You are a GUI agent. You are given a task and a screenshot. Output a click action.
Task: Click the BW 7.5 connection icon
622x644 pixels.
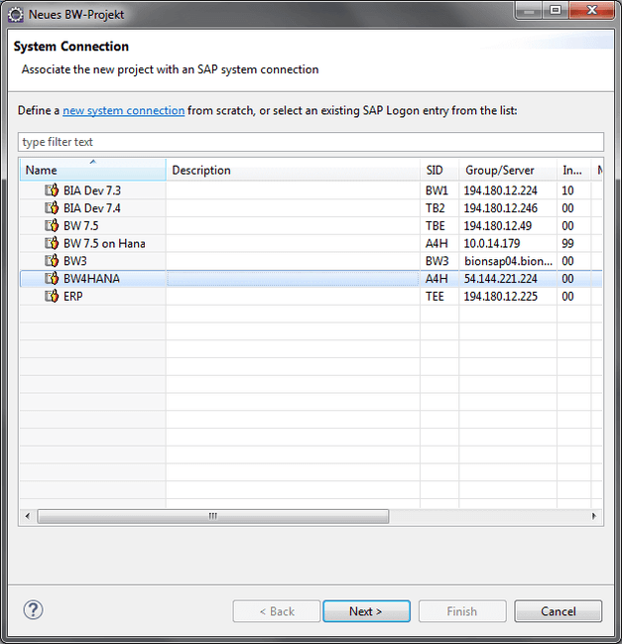click(52, 225)
